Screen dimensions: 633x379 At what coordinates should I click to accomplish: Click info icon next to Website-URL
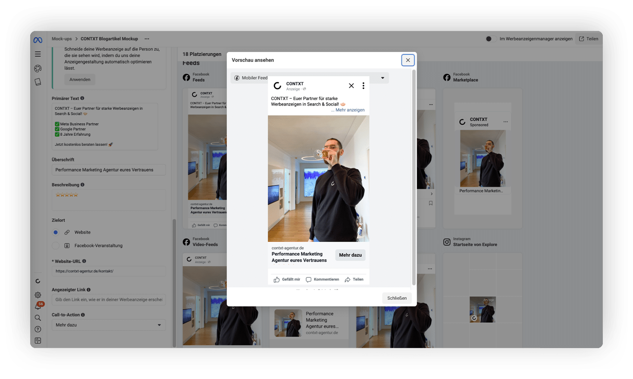[x=84, y=261]
